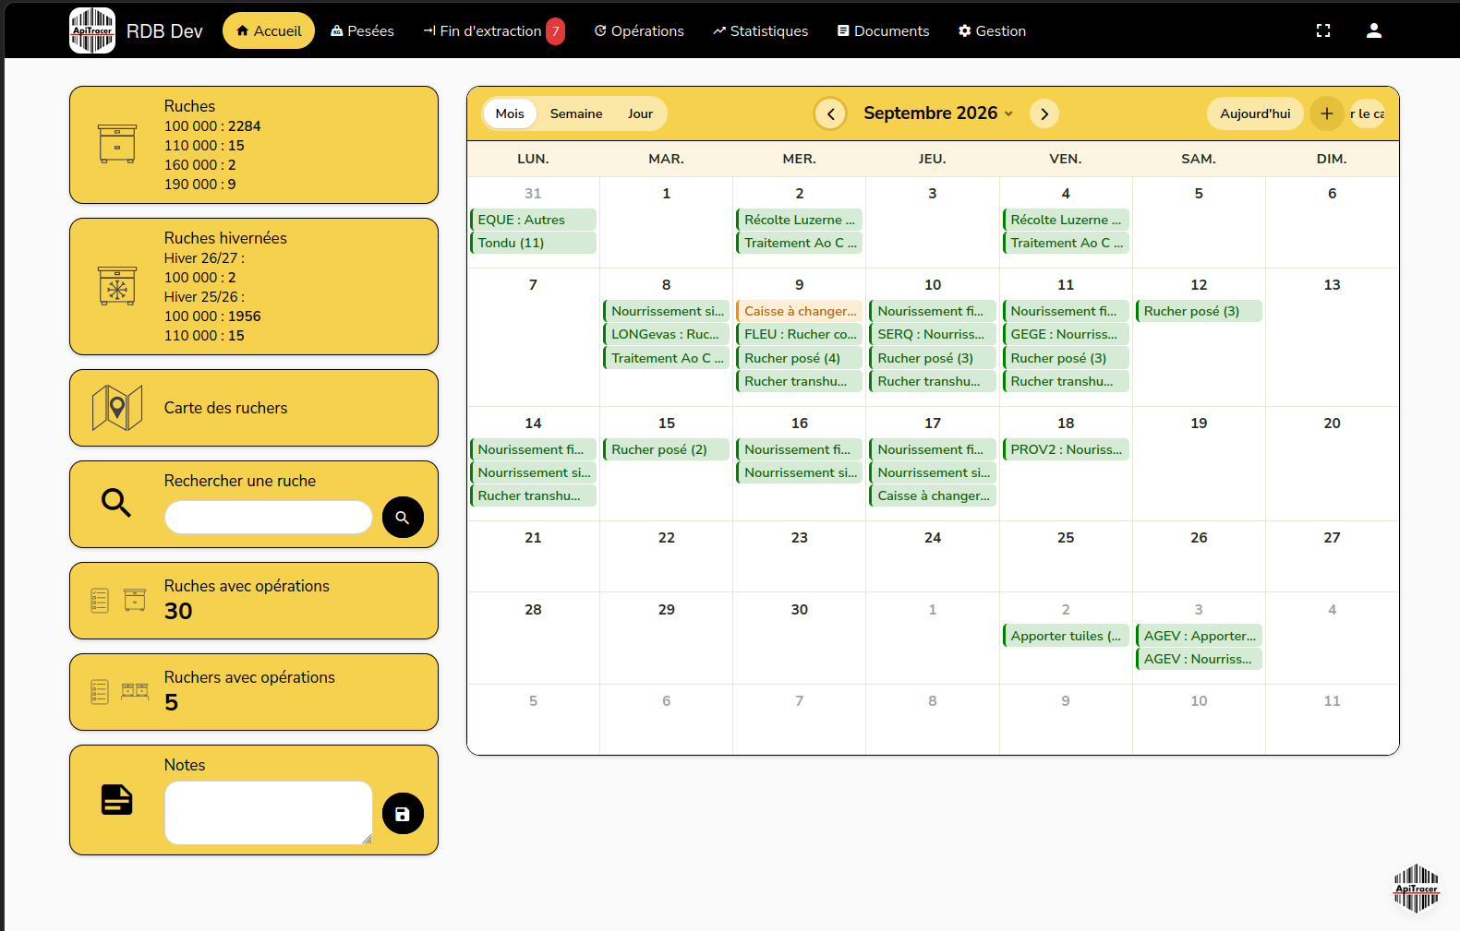Open the Opérations menu
This screenshot has width=1460, height=931.
tap(639, 30)
